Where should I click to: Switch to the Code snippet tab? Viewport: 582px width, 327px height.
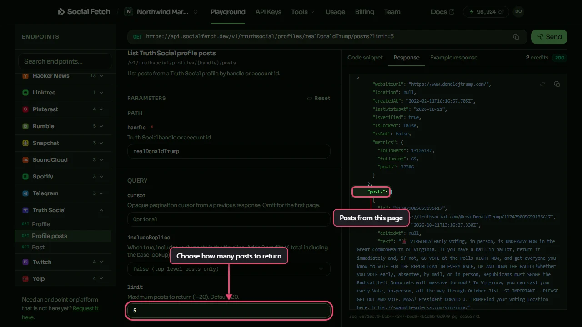click(x=365, y=58)
